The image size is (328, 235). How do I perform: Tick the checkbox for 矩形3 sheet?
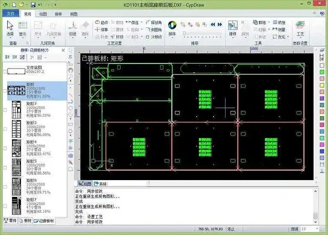click(5, 129)
